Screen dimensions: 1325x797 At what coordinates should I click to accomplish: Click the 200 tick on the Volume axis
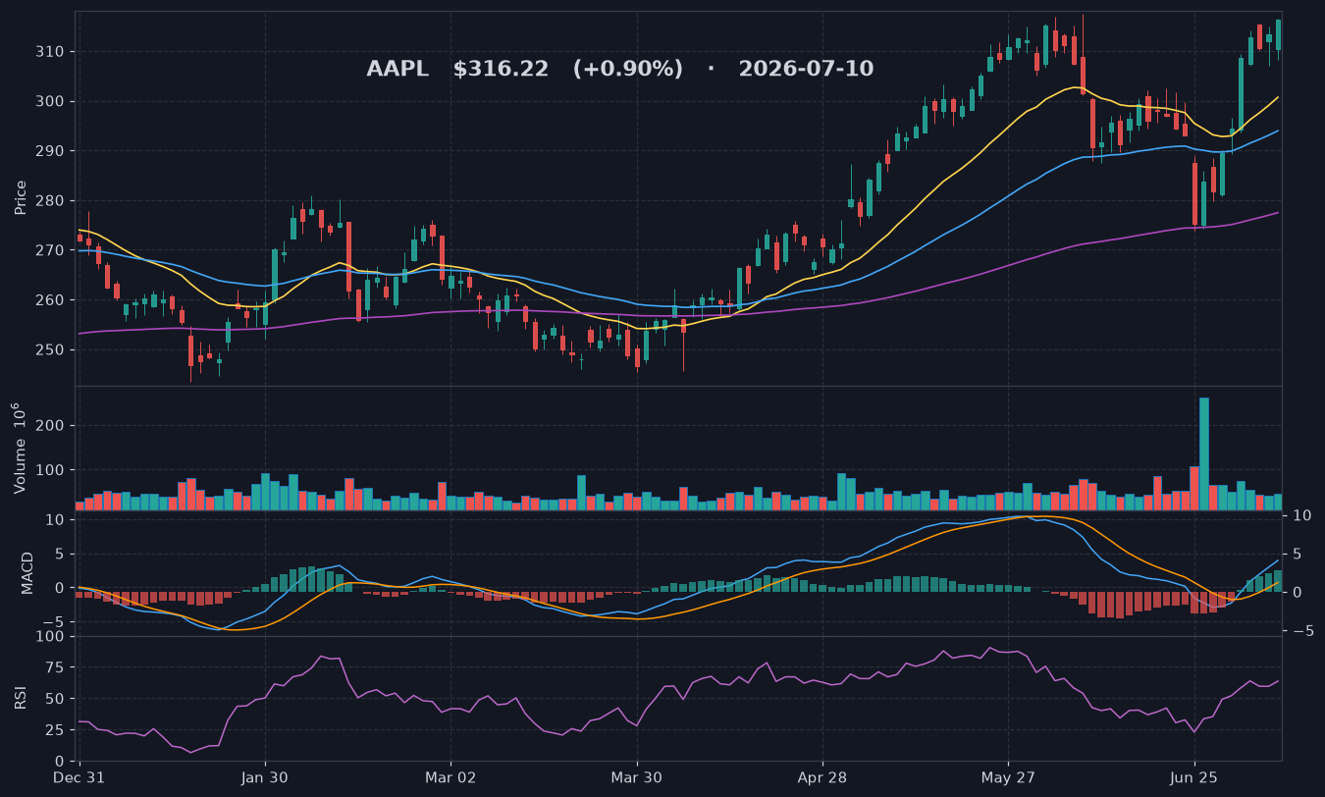(x=51, y=426)
